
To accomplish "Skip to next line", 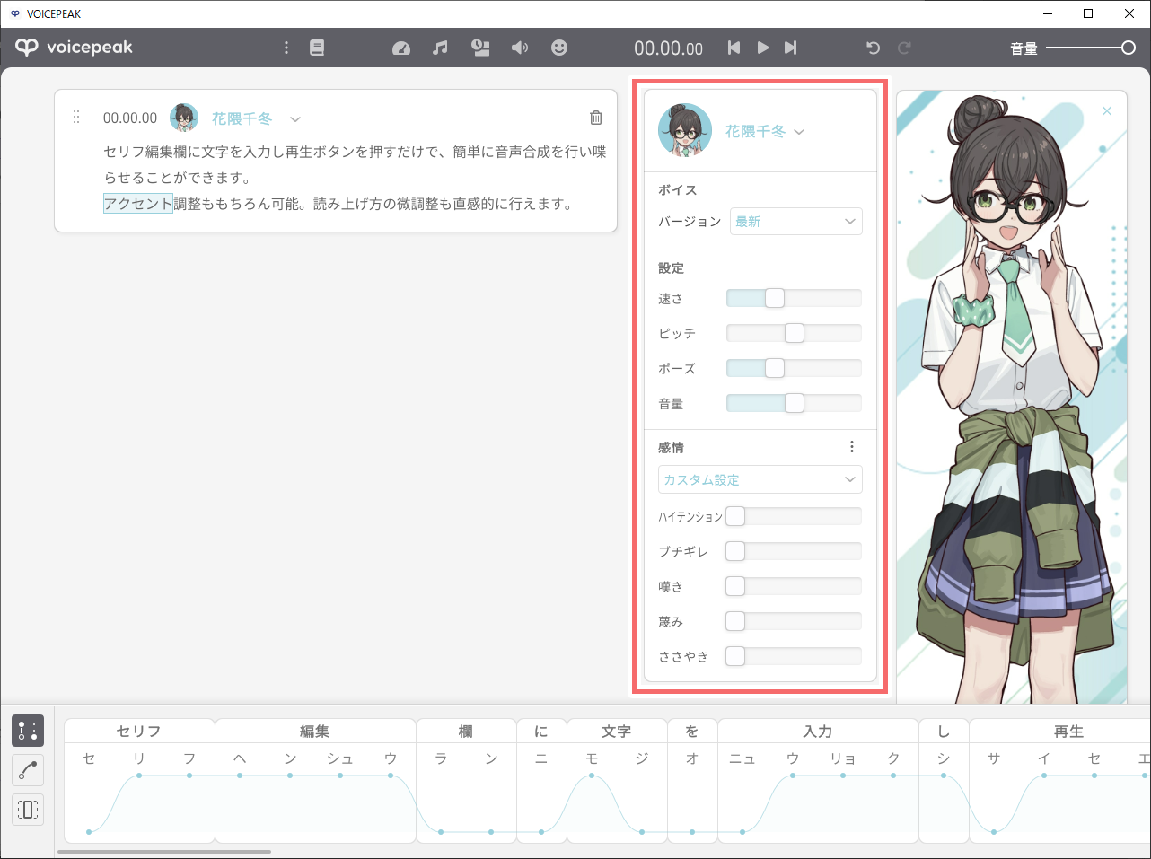I will point(791,48).
